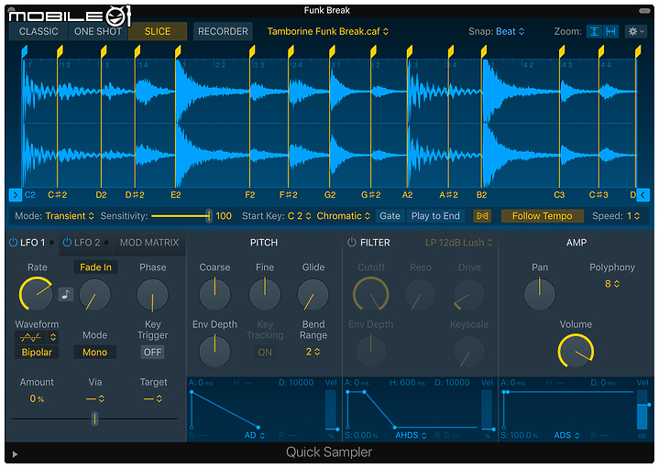The image size is (659, 468).
Task: Open the MOD MATRIX tab
Action: pyautogui.click(x=149, y=243)
